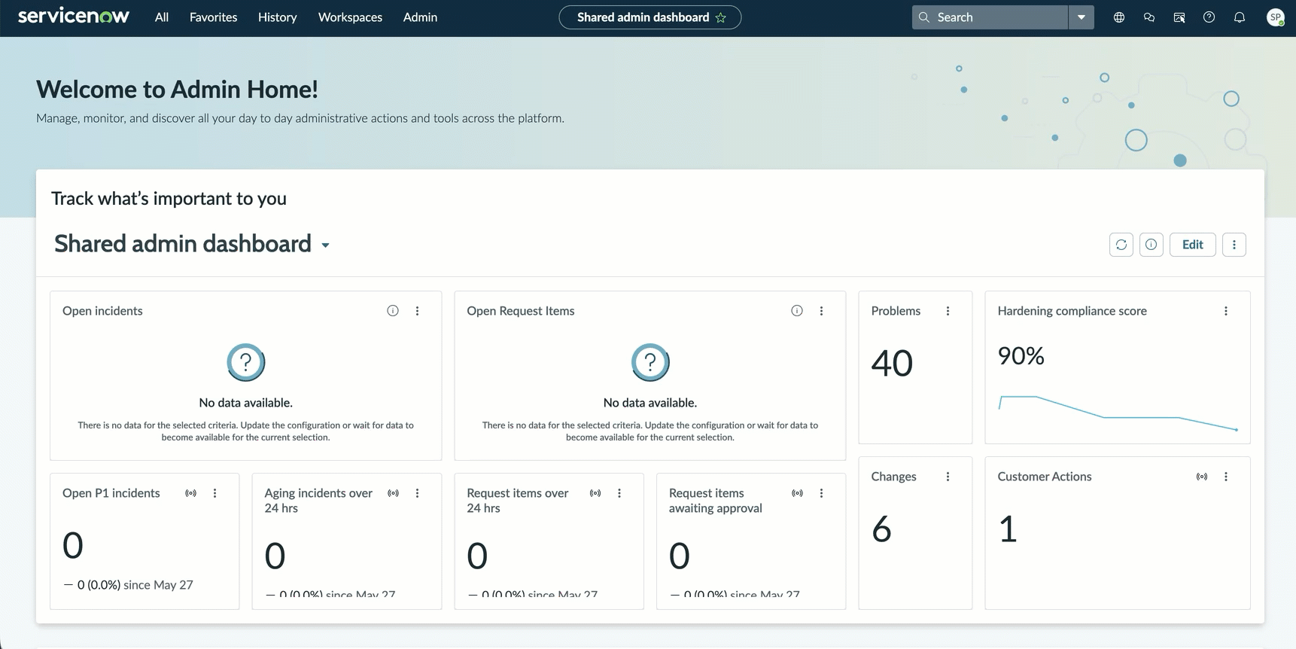
Task: Open the SP user profile avatar
Action: pyautogui.click(x=1276, y=17)
